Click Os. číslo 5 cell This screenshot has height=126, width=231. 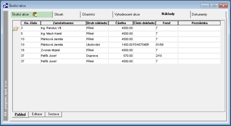tap(31, 34)
